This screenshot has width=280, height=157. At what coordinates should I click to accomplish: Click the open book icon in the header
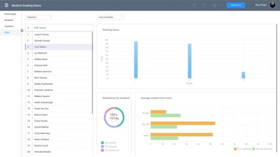[214, 5]
